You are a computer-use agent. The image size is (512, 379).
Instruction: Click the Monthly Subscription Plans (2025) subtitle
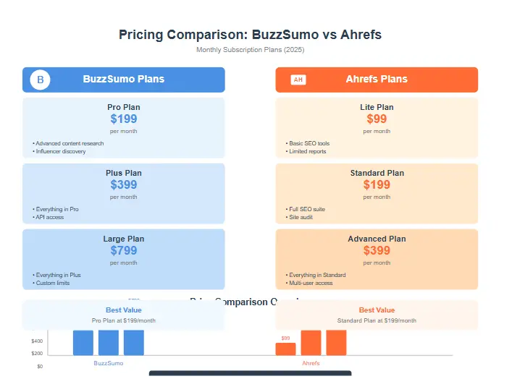250,50
